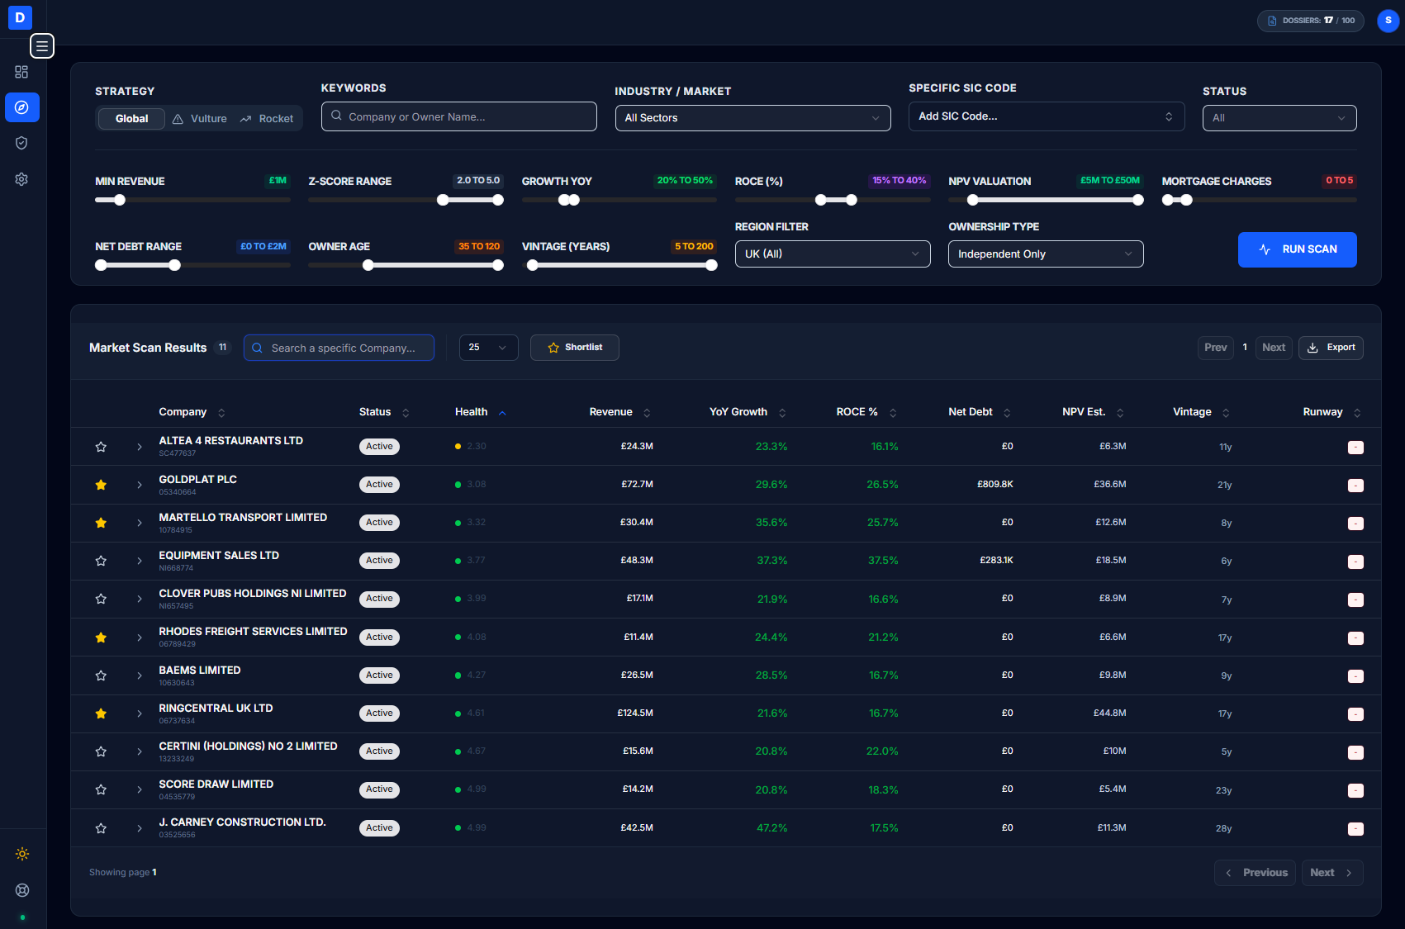Expand the MARTELLO TRANSPORT LIMITED row chevron
Viewport: 1405px width, 929px height.
(139, 523)
